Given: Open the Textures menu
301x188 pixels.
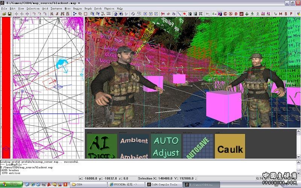Looking at the screenshot, I should pos(56,8).
